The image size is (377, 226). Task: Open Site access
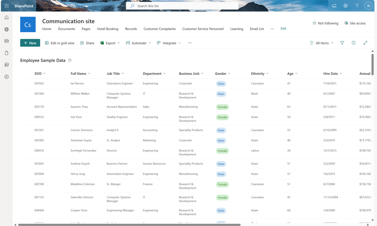(x=355, y=23)
